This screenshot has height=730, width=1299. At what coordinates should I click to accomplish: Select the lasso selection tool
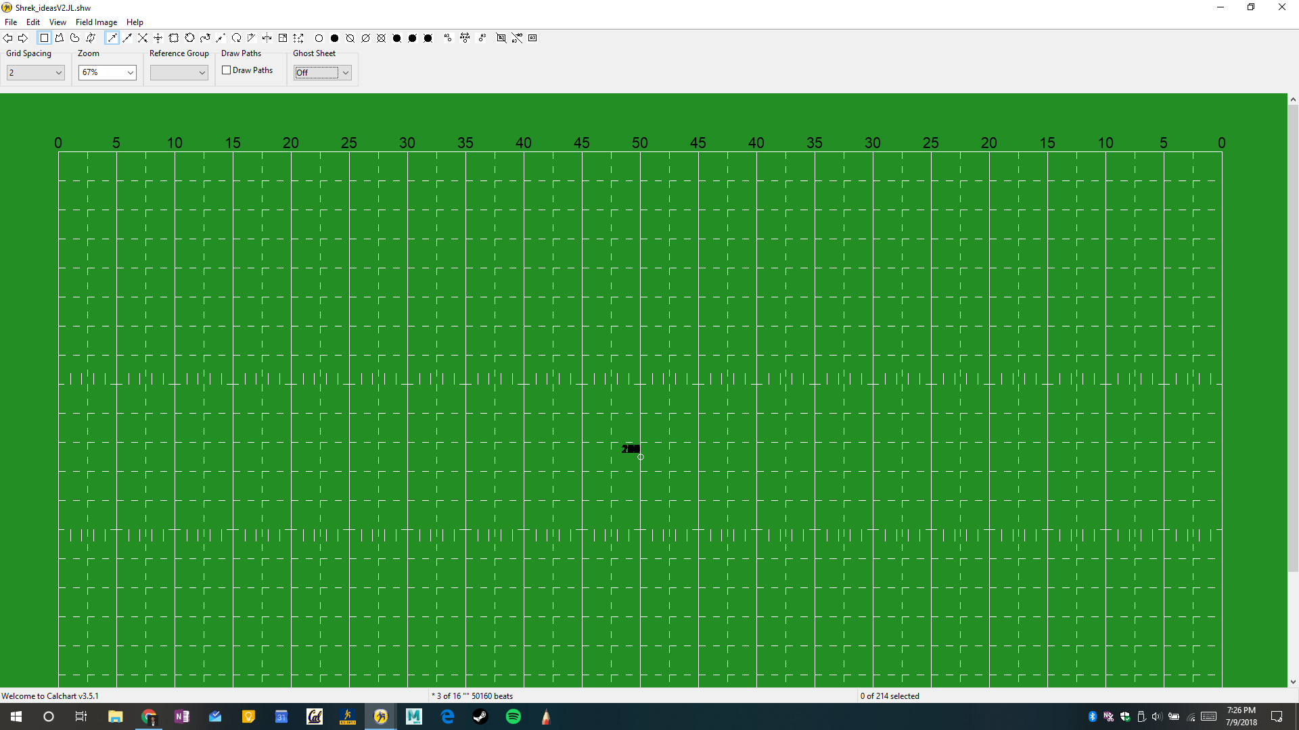point(75,39)
